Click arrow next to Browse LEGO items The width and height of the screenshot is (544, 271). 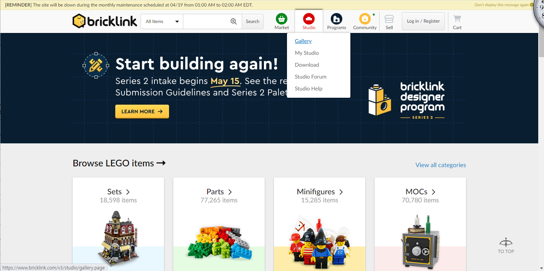(161, 163)
